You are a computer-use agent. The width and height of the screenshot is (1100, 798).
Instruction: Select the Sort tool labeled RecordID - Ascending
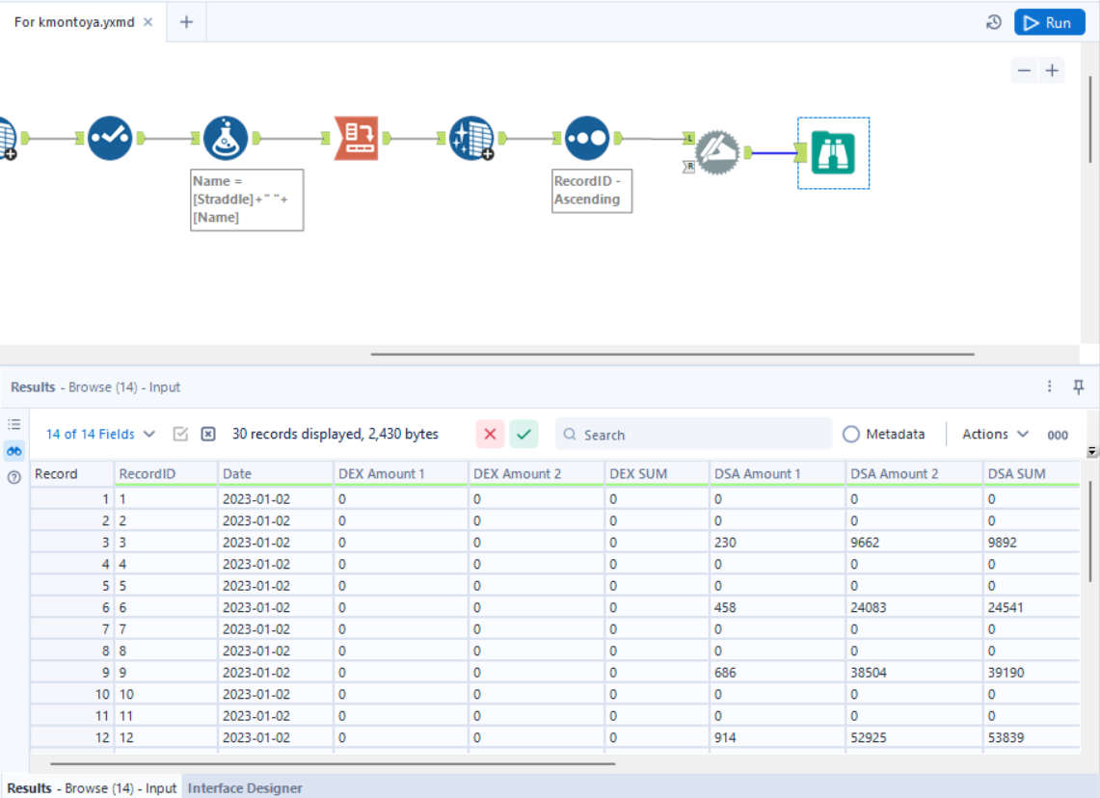[x=585, y=138]
